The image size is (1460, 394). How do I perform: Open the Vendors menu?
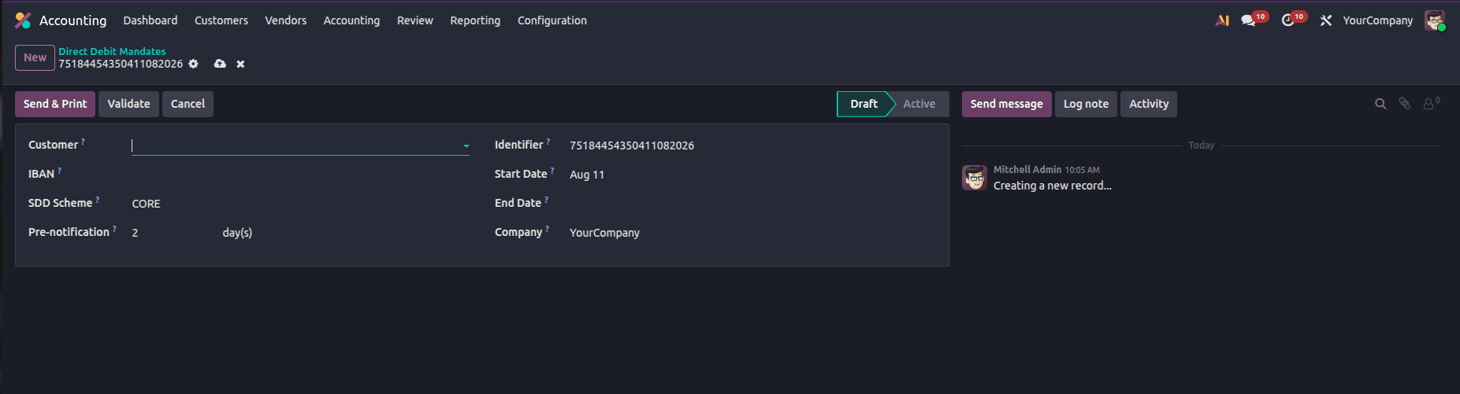pos(286,20)
